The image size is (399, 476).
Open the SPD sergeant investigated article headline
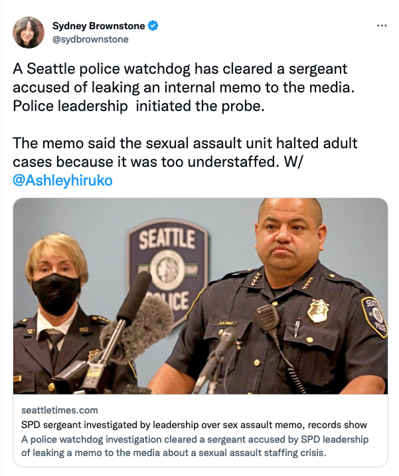pos(194,425)
